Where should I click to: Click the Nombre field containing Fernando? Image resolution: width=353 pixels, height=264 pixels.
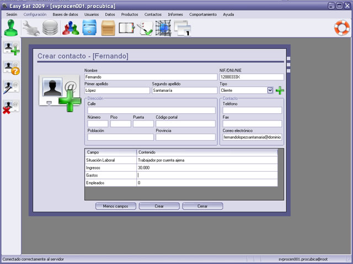(x=151, y=77)
